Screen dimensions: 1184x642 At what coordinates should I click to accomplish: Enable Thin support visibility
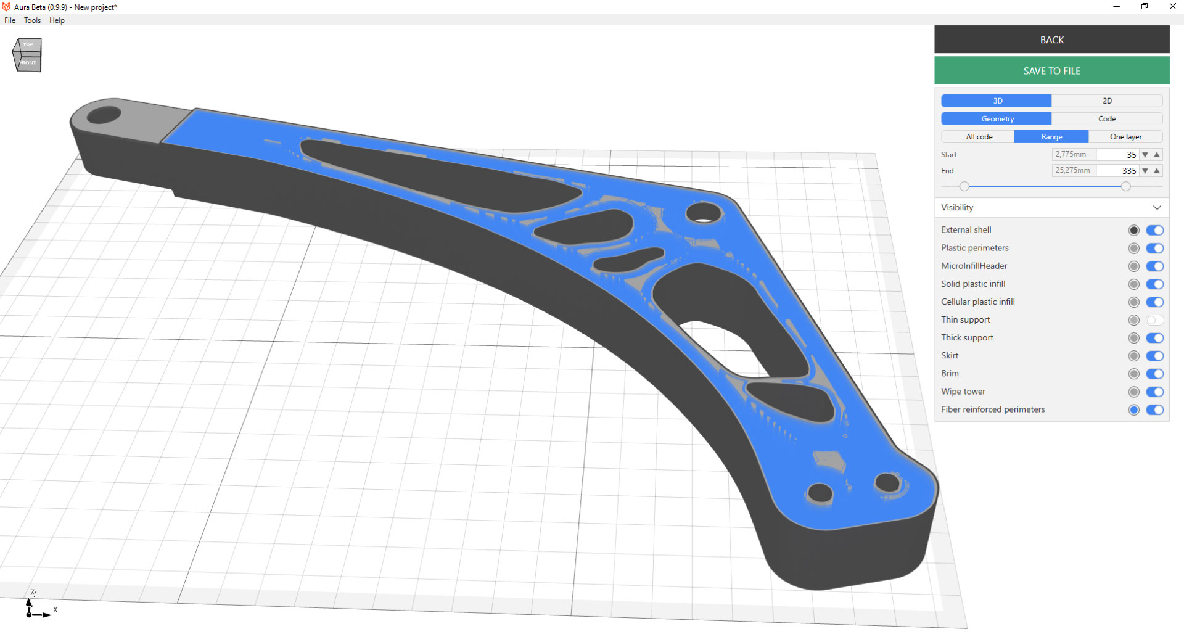click(x=1155, y=320)
